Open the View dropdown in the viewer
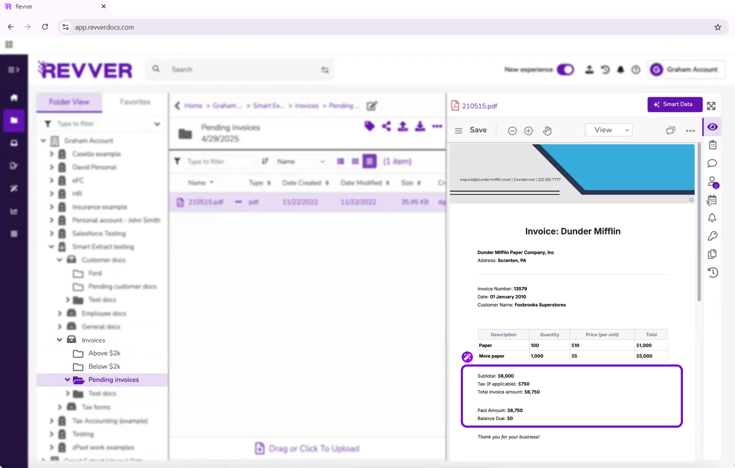This screenshot has height=468, width=735. [609, 130]
